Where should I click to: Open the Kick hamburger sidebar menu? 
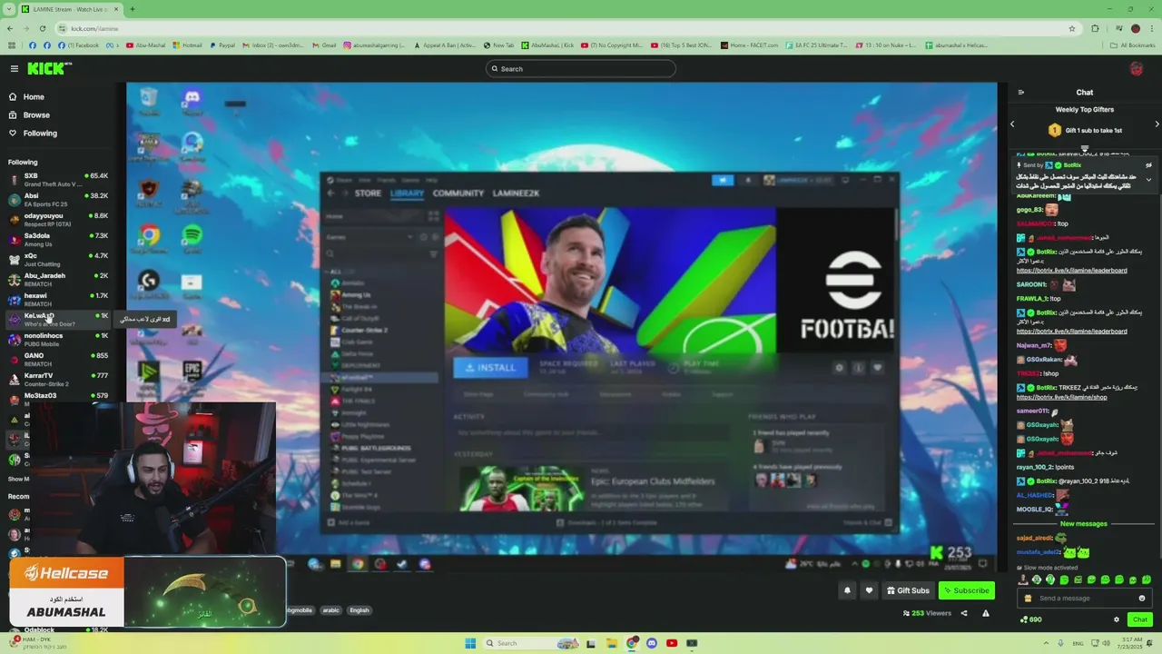[x=14, y=68]
